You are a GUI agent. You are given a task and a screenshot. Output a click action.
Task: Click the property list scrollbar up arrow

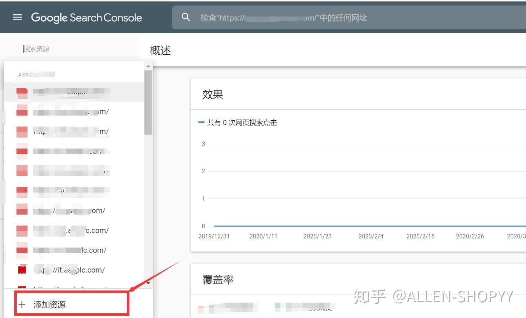(148, 66)
